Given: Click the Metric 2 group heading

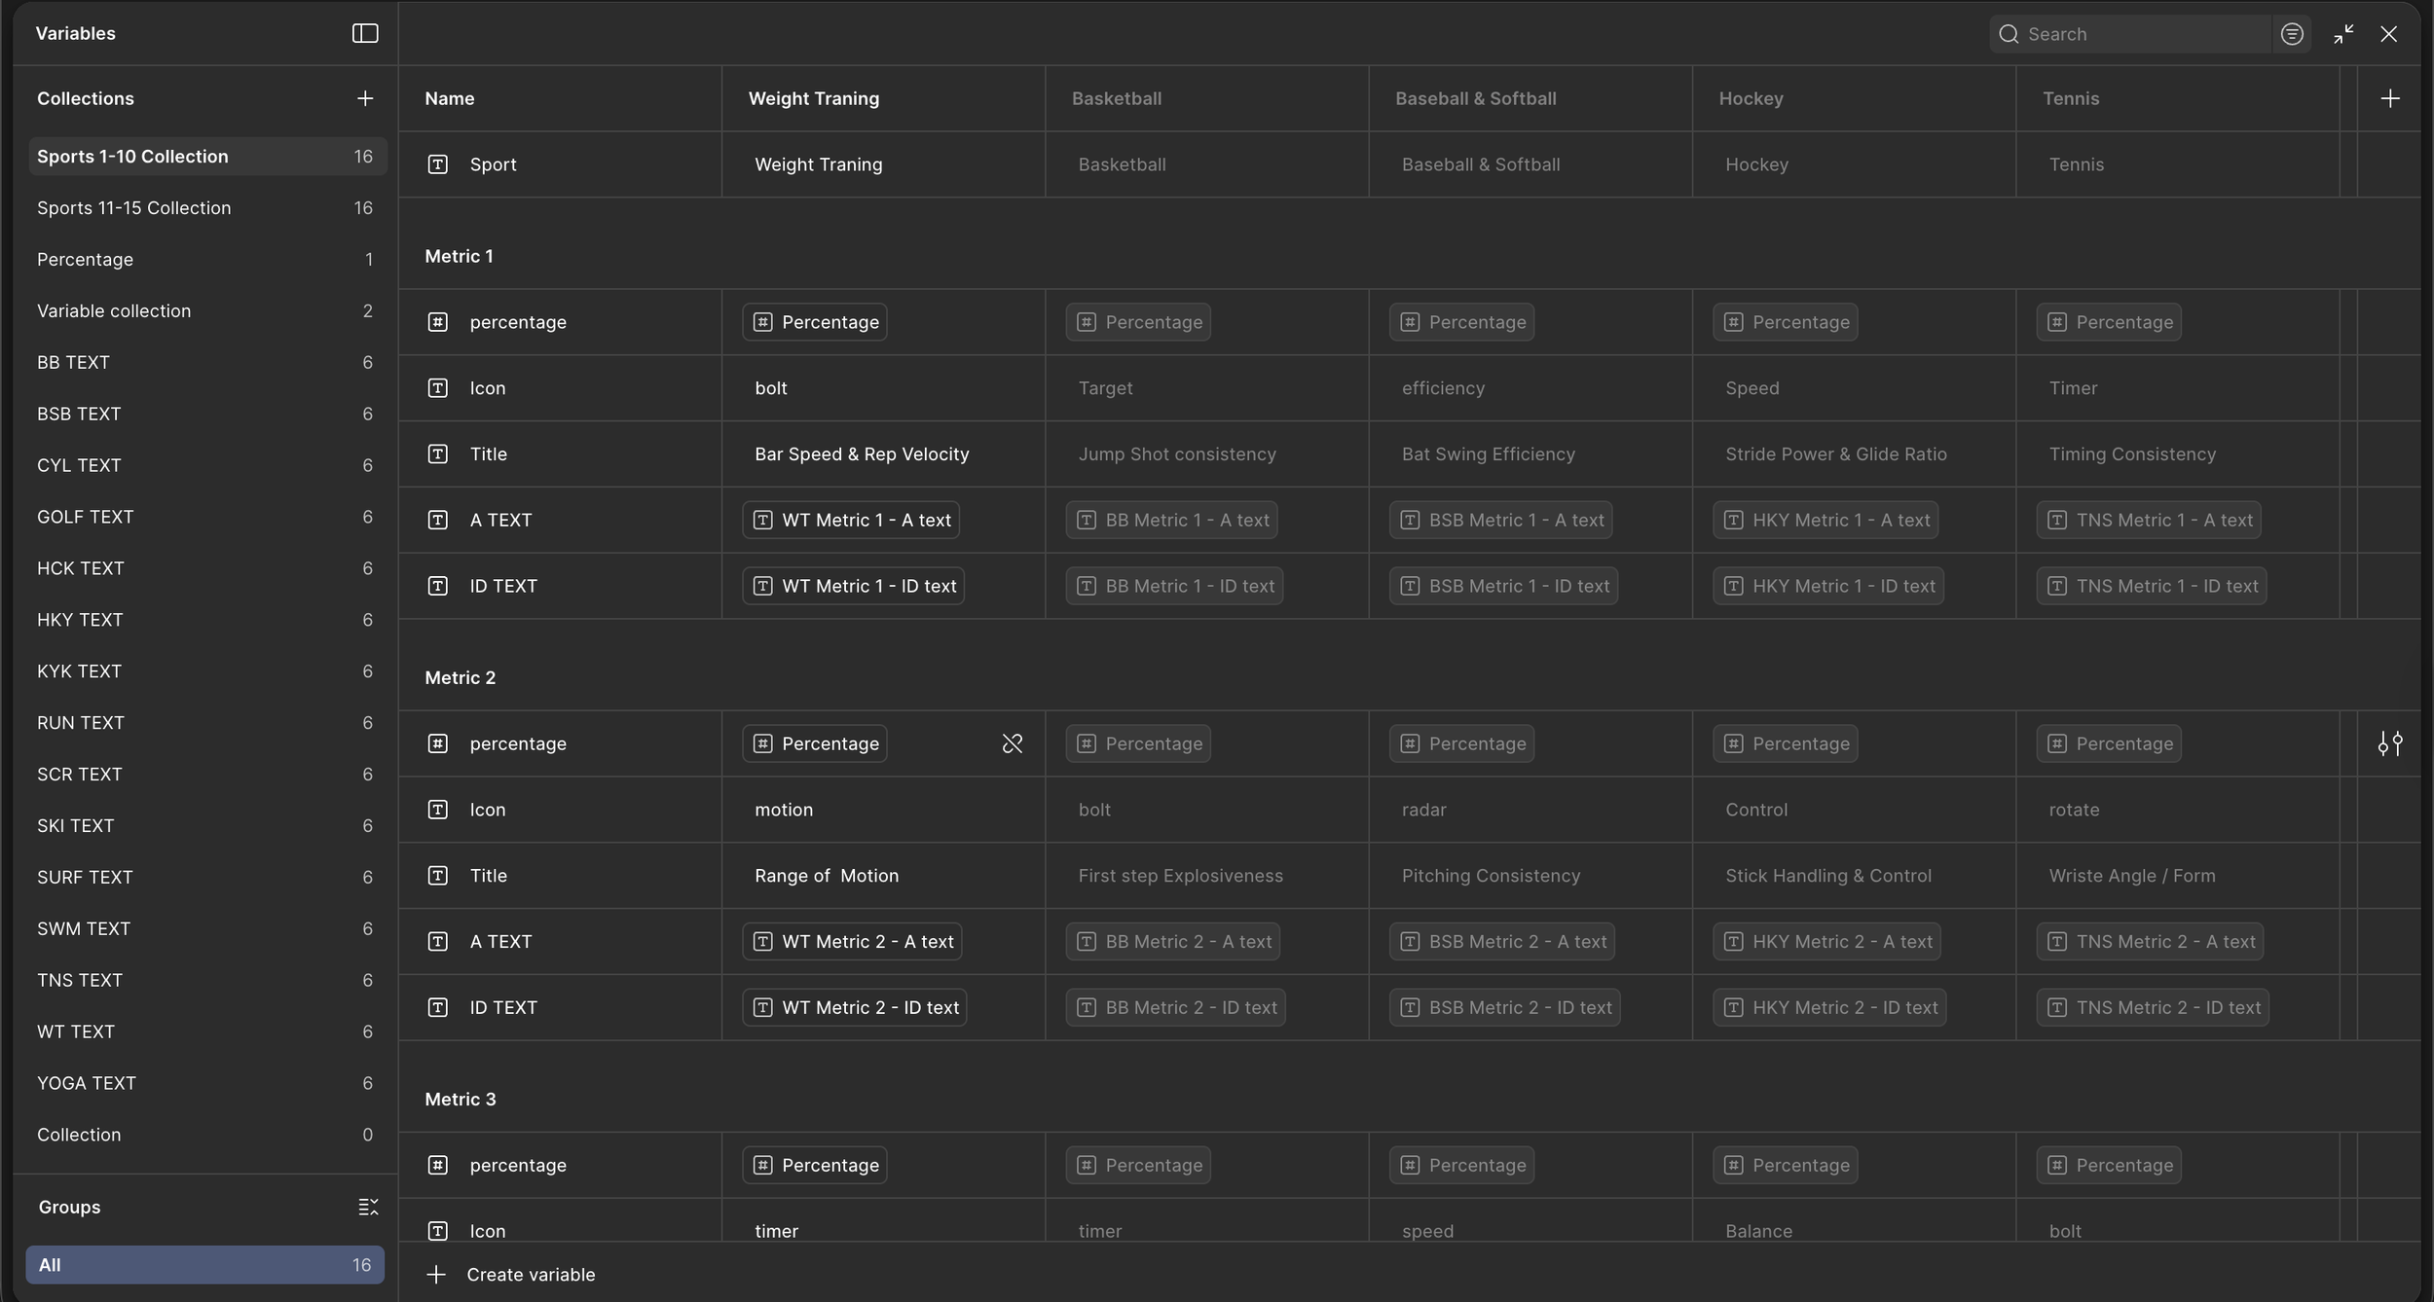Looking at the screenshot, I should coord(460,677).
